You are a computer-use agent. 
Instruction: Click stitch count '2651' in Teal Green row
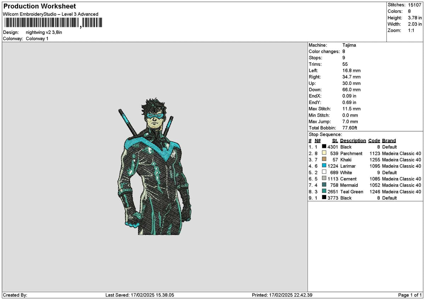point(333,191)
